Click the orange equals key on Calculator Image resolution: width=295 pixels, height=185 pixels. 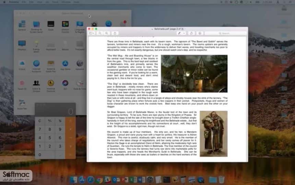70,155
